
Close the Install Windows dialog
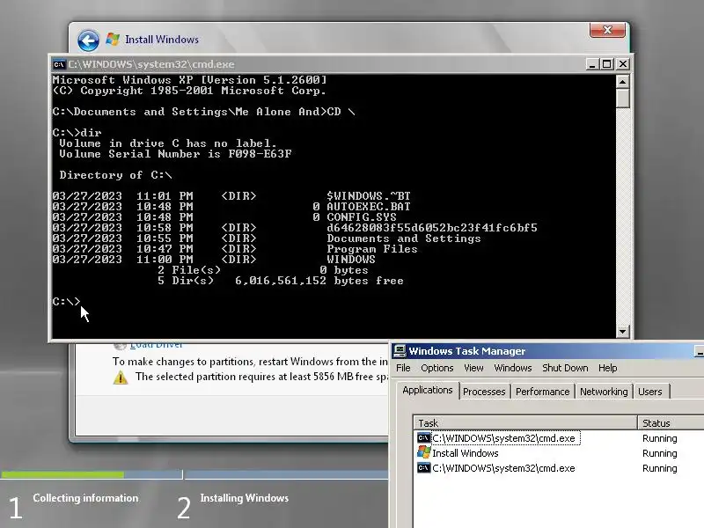(x=607, y=30)
